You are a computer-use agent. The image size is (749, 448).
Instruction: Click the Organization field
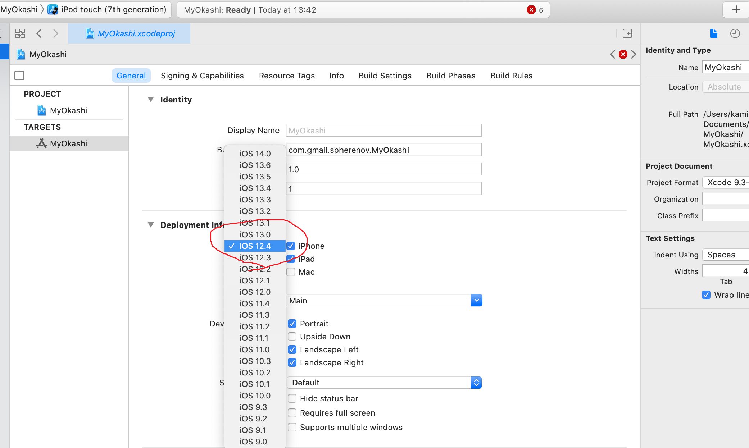(x=726, y=199)
